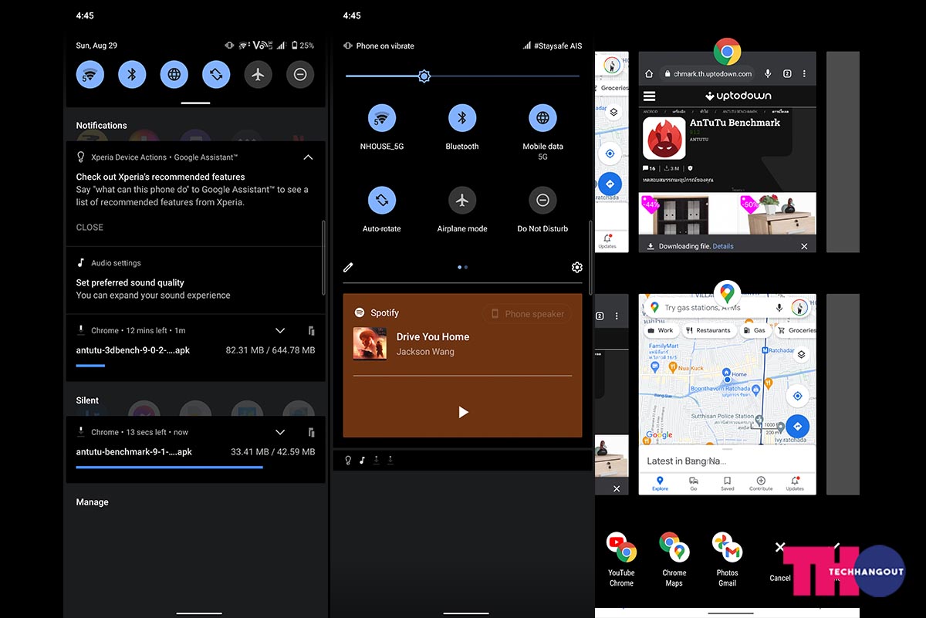
Task: Tap the file icon on the antutu-3dbench download
Action: [x=311, y=330]
